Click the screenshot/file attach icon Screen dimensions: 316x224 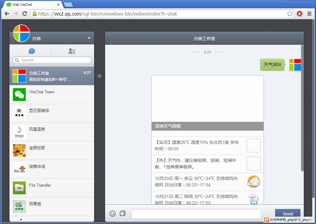pos(123,213)
